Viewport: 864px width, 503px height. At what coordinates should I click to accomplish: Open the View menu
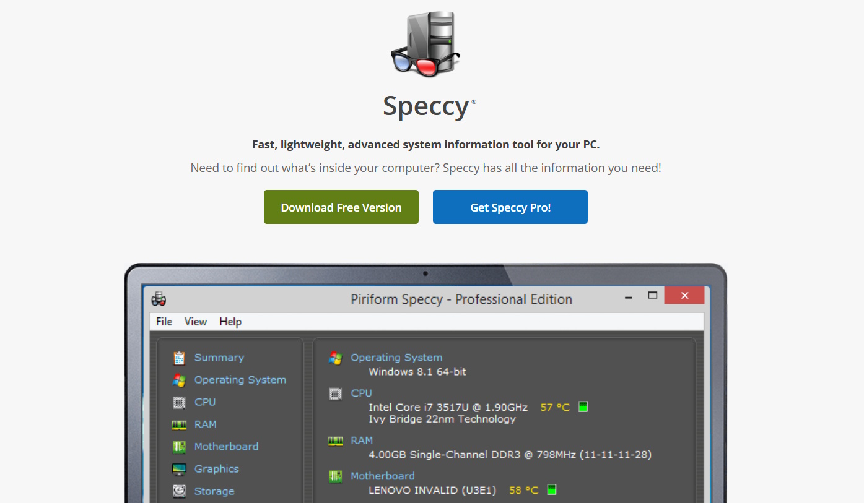(x=196, y=322)
